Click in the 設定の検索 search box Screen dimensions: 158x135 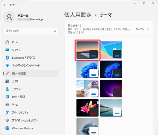(x=31, y=31)
